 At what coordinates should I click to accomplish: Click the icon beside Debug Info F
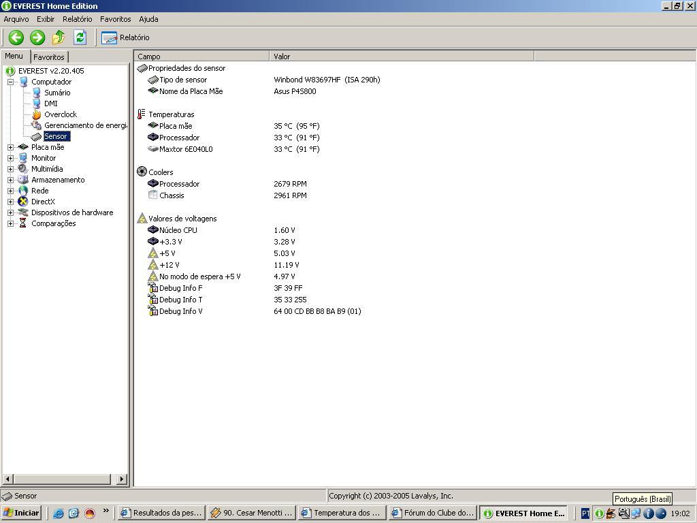coord(153,288)
